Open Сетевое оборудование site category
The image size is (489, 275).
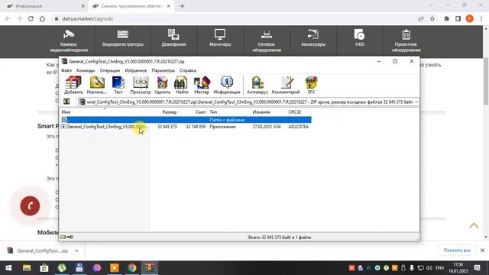(267, 41)
